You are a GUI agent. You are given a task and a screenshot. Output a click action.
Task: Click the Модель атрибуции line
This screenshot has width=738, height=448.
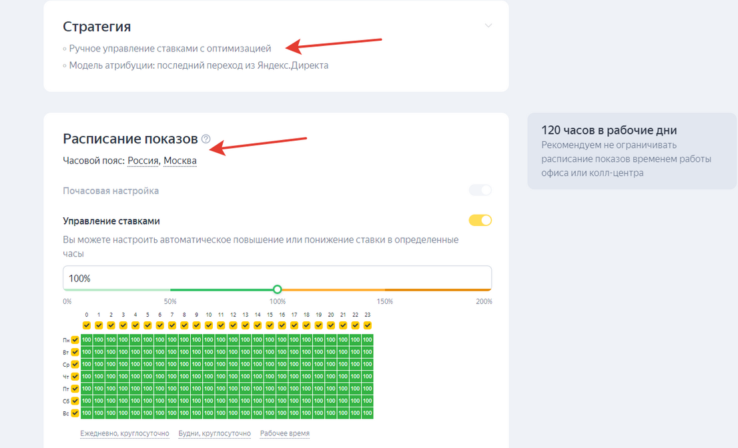[199, 65]
